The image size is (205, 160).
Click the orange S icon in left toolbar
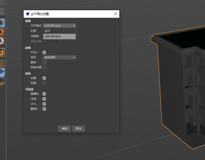pyautogui.click(x=2, y=32)
